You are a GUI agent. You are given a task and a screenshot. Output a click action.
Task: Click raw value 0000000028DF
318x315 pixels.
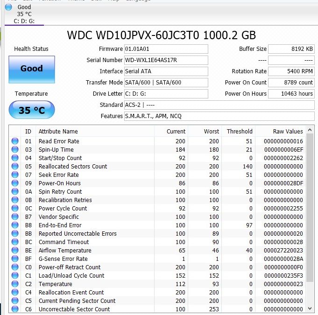(x=283, y=183)
